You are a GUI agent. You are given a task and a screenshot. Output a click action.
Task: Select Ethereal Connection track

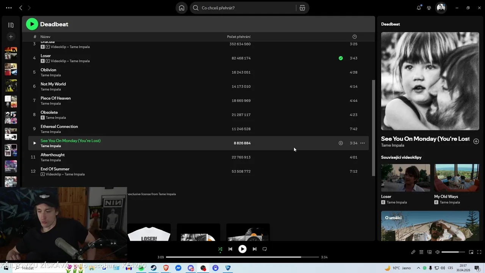pyautogui.click(x=198, y=129)
